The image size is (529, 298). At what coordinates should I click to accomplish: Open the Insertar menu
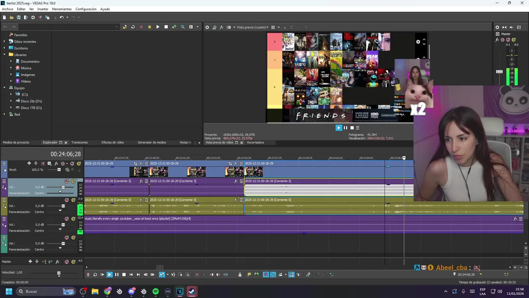pyautogui.click(x=43, y=9)
